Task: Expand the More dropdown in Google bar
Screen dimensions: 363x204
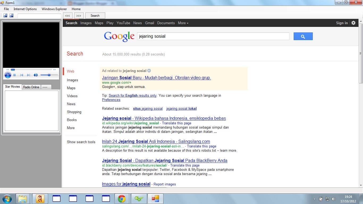Action: [183, 23]
